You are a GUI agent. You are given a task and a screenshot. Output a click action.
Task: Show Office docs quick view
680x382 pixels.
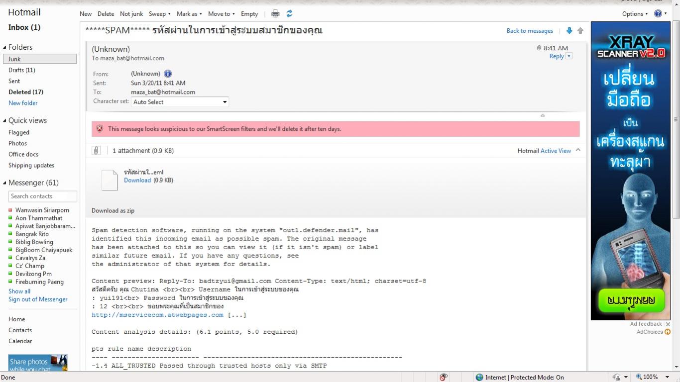23,154
